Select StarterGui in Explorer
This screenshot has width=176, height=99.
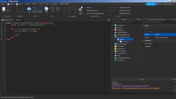point(121,46)
